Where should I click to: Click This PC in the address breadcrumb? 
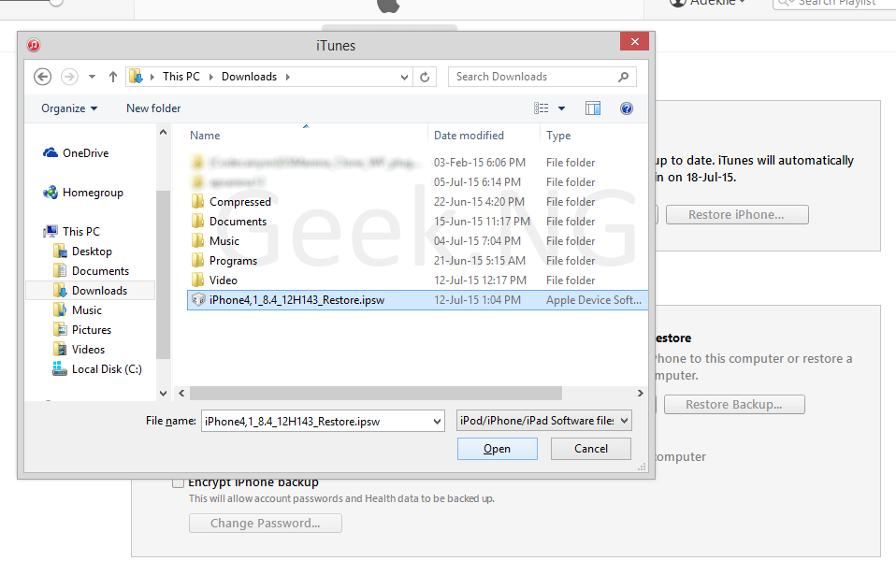tap(181, 77)
